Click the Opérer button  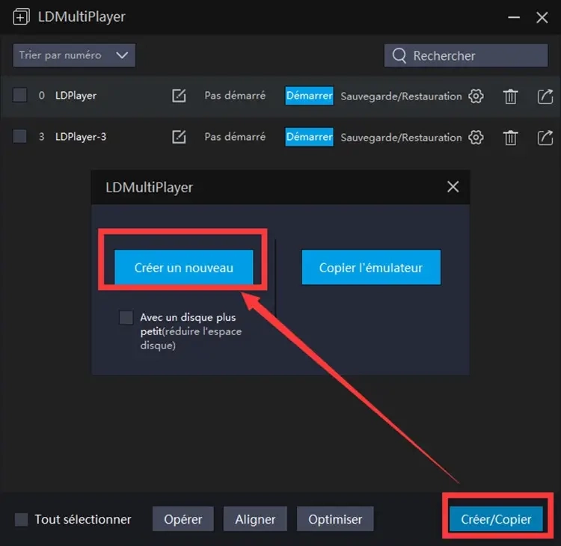click(x=183, y=519)
